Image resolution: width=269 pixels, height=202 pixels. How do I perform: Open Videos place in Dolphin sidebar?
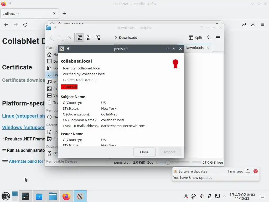tap(52, 95)
